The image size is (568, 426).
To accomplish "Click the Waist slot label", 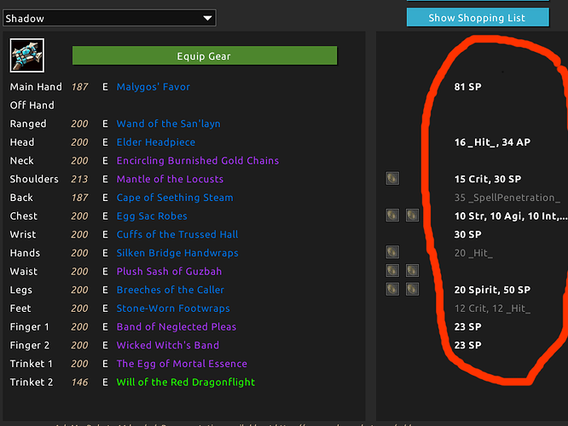I will [24, 272].
